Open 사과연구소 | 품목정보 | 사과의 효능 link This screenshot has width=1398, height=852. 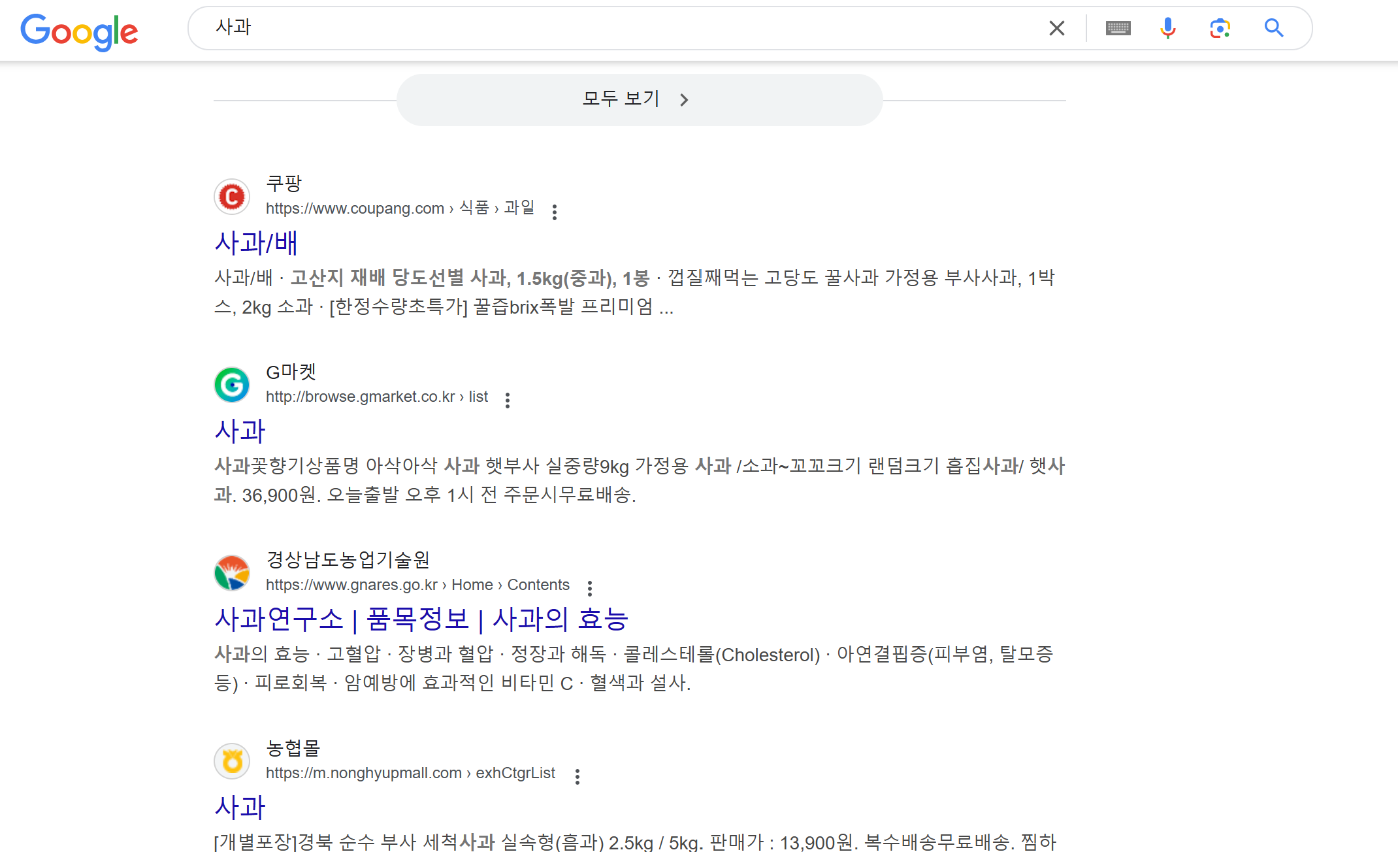point(421,619)
